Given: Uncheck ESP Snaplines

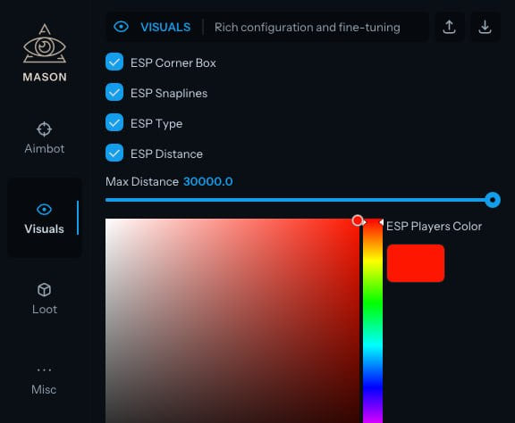Looking at the screenshot, I should click(114, 92).
